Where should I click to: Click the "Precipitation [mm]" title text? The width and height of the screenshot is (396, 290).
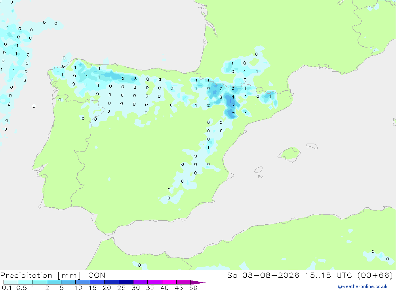pos(40,275)
